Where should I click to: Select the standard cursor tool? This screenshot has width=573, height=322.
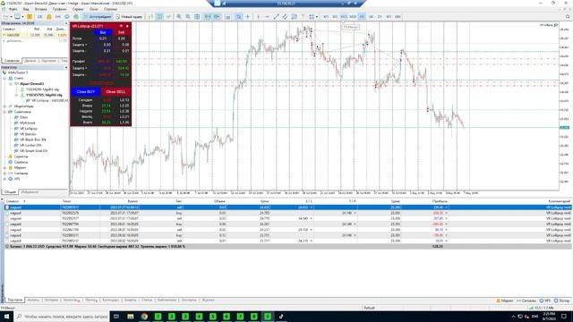click(239, 16)
